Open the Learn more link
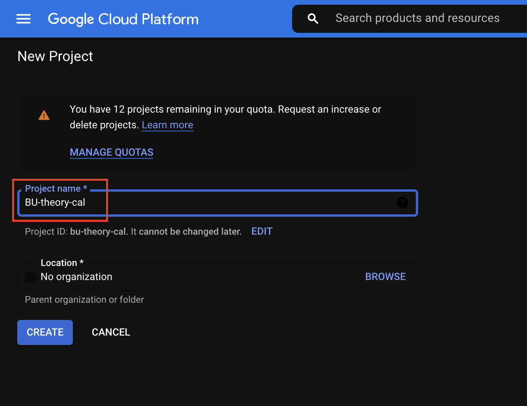The width and height of the screenshot is (527, 406). click(168, 125)
